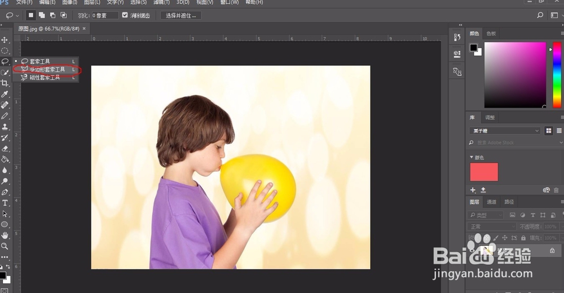This screenshot has height=293, width=564.
Task: Switch to the 通道 tab
Action: tap(491, 202)
